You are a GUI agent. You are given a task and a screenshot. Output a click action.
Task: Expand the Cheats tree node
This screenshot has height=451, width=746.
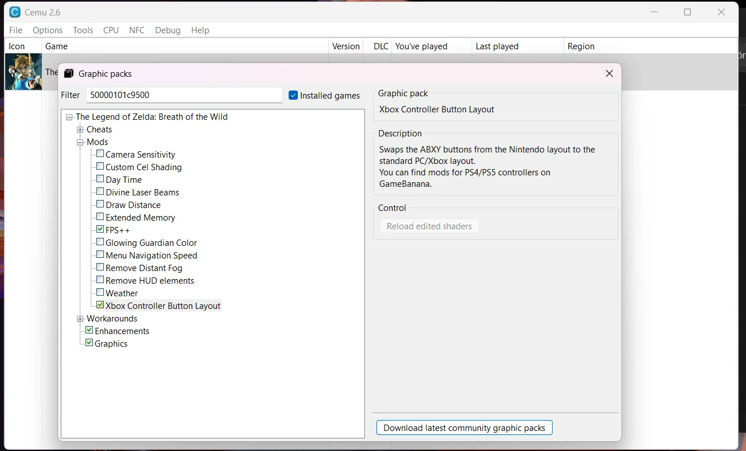pyautogui.click(x=80, y=130)
